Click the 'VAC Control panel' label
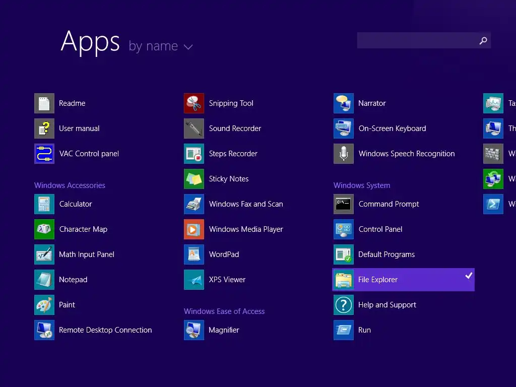The width and height of the screenshot is (516, 387). [89, 154]
